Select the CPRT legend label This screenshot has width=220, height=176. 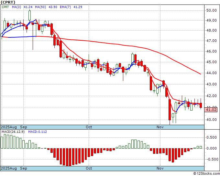pyautogui.click(x=5, y=7)
